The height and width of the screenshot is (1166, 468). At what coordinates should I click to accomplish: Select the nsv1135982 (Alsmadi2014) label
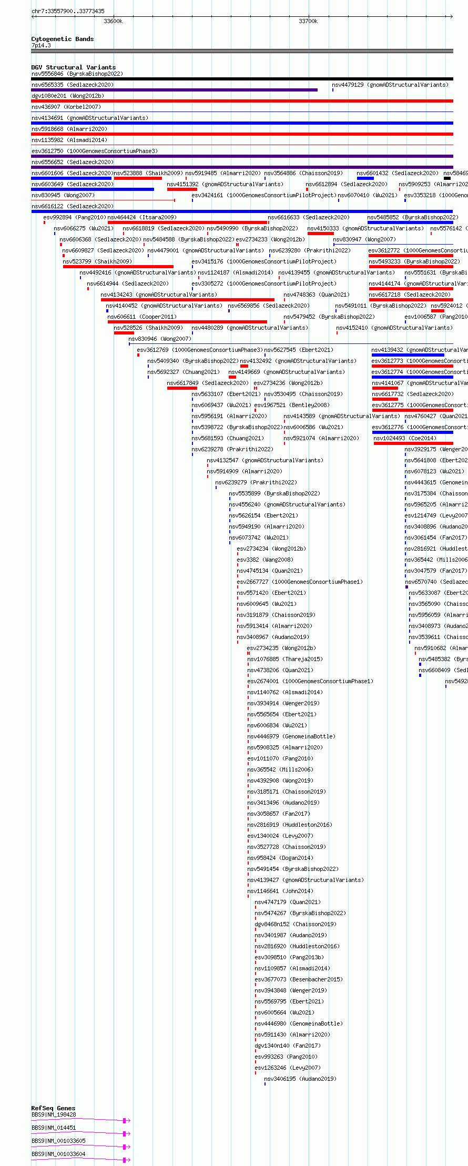point(69,140)
